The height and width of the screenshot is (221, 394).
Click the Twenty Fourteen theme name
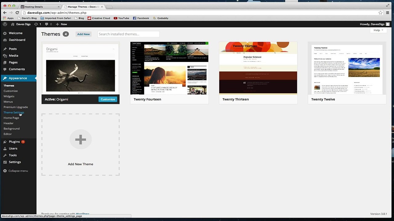(147, 99)
